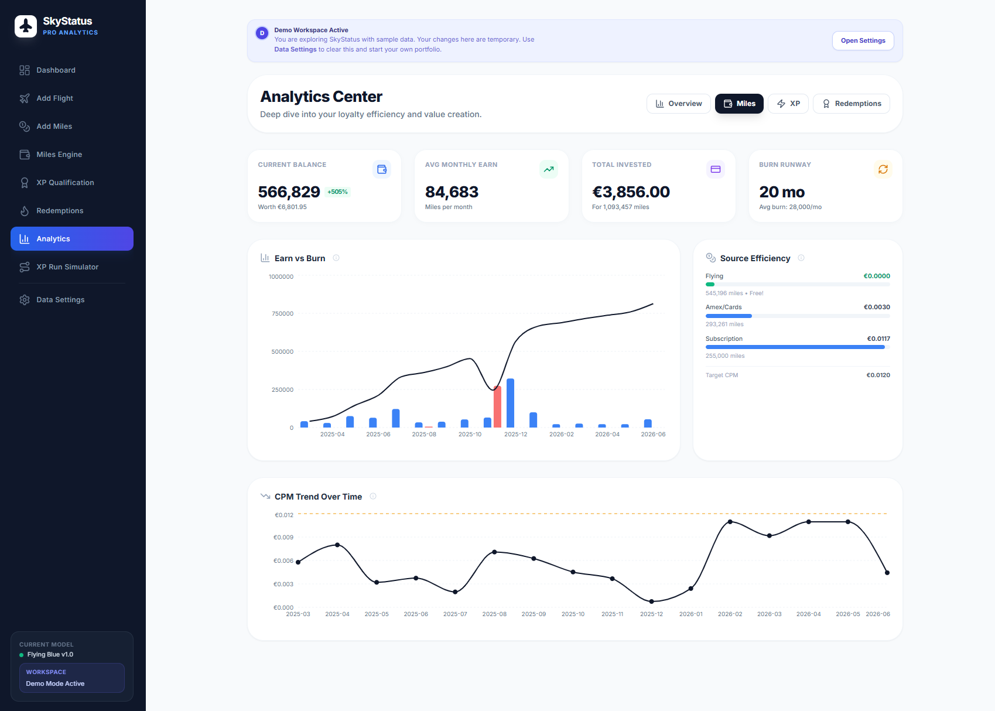Open Add Flight in the sidebar

tap(54, 98)
